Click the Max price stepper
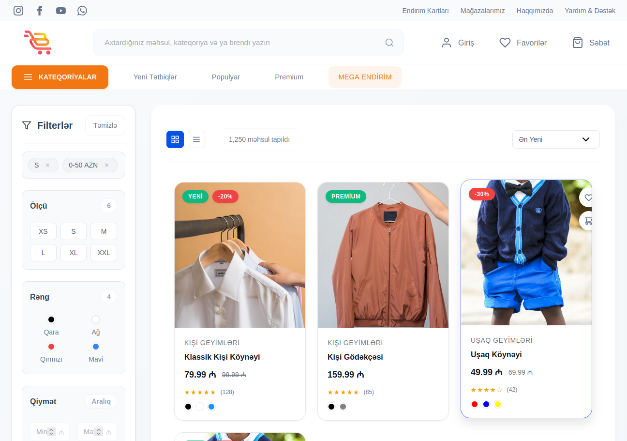 99,432
